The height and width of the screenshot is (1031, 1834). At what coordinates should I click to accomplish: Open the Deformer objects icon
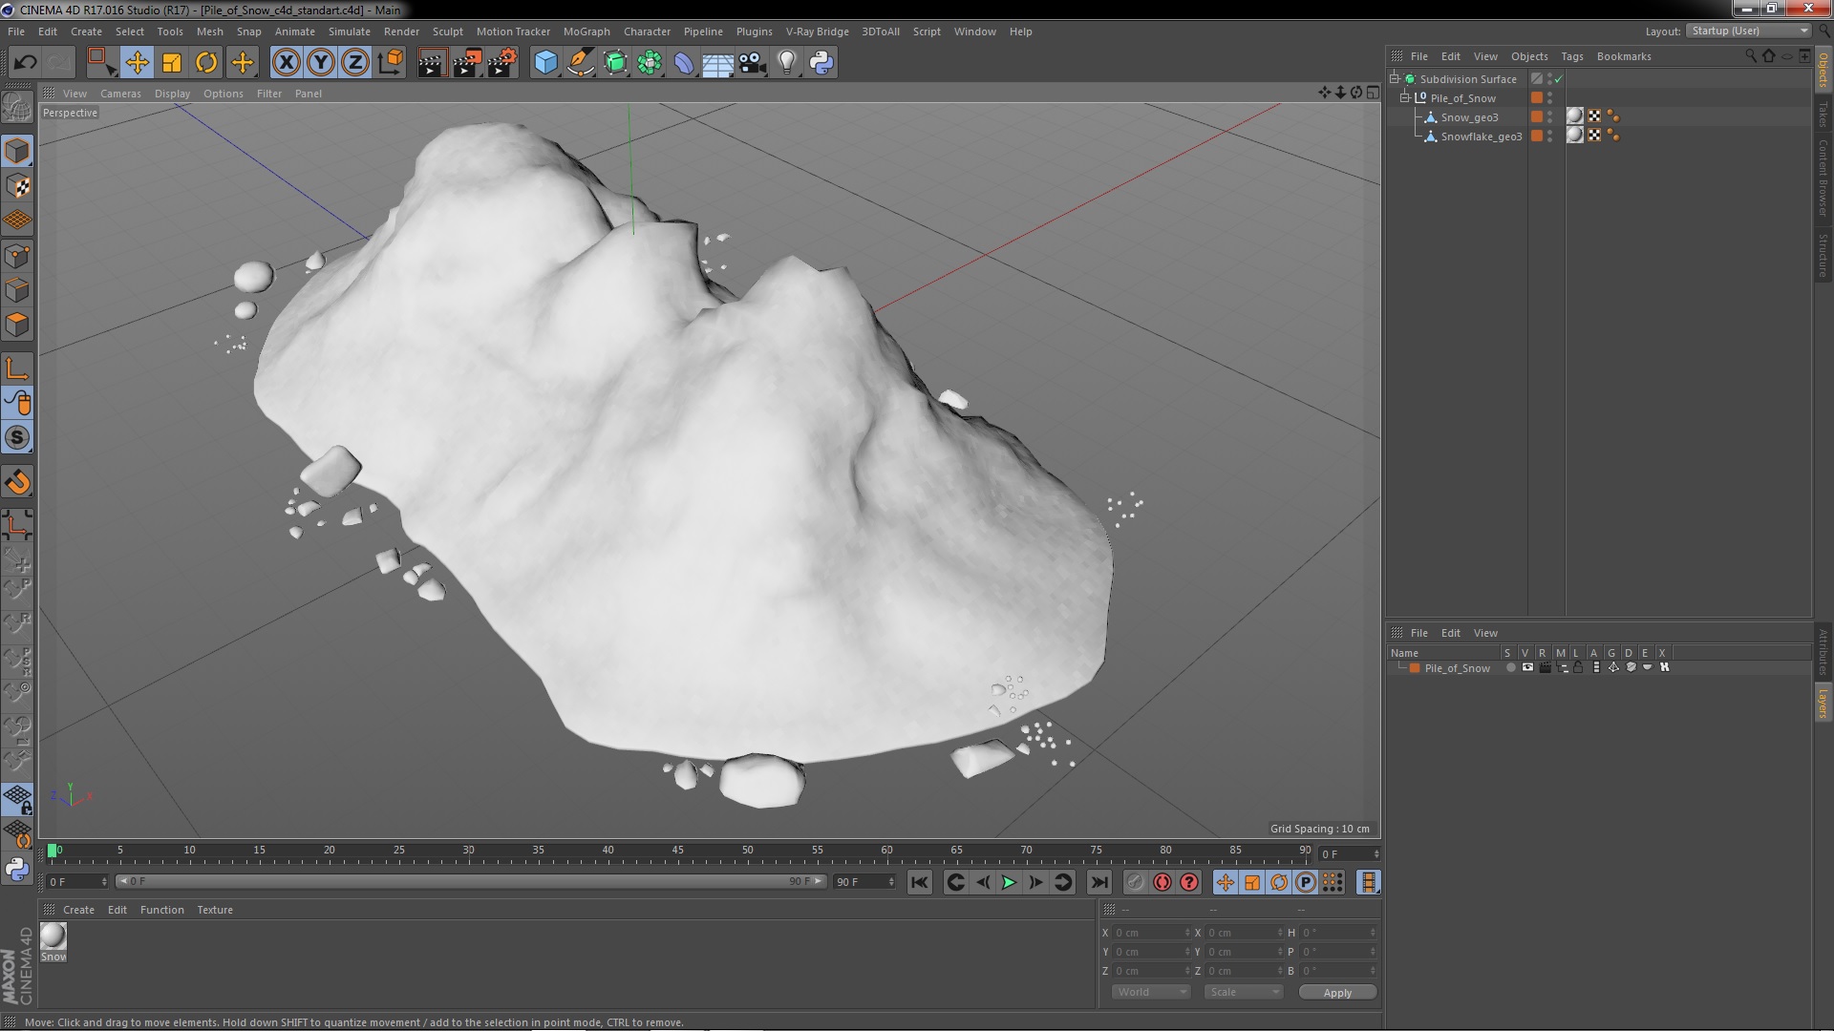pos(684,63)
